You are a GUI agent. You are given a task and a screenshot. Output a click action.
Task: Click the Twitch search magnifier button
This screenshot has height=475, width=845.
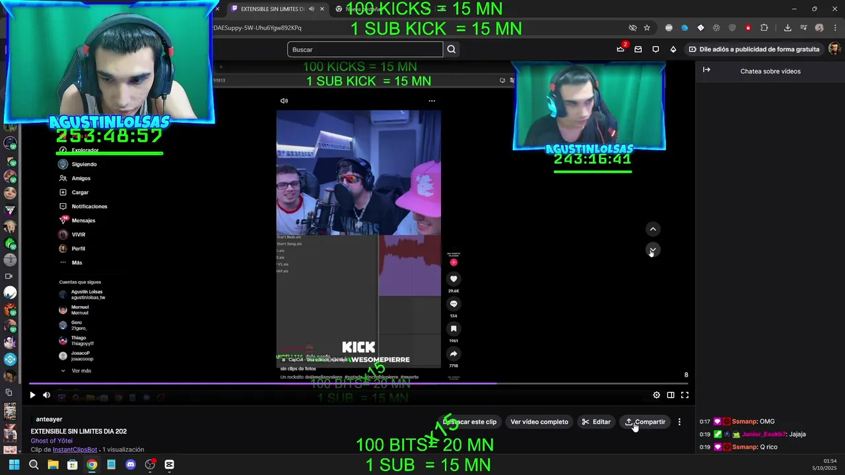click(452, 49)
